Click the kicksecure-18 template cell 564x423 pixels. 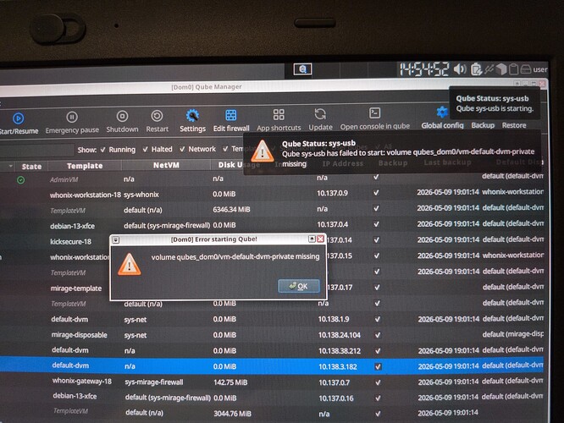70,241
